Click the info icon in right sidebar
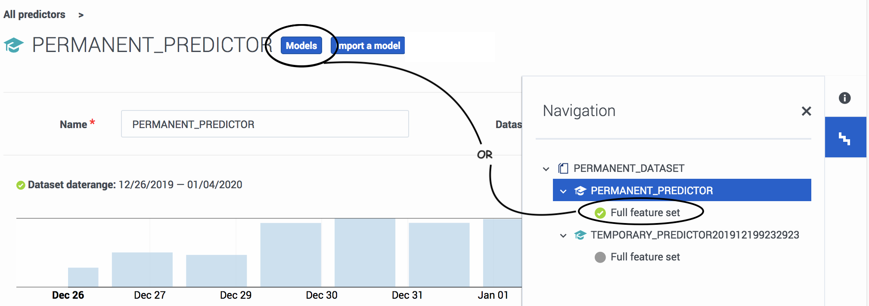 pos(844,98)
